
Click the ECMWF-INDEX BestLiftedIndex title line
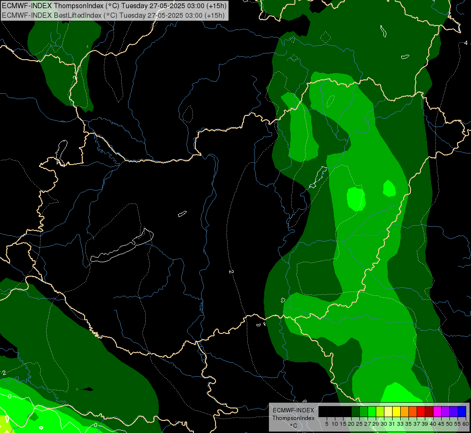click(x=113, y=15)
